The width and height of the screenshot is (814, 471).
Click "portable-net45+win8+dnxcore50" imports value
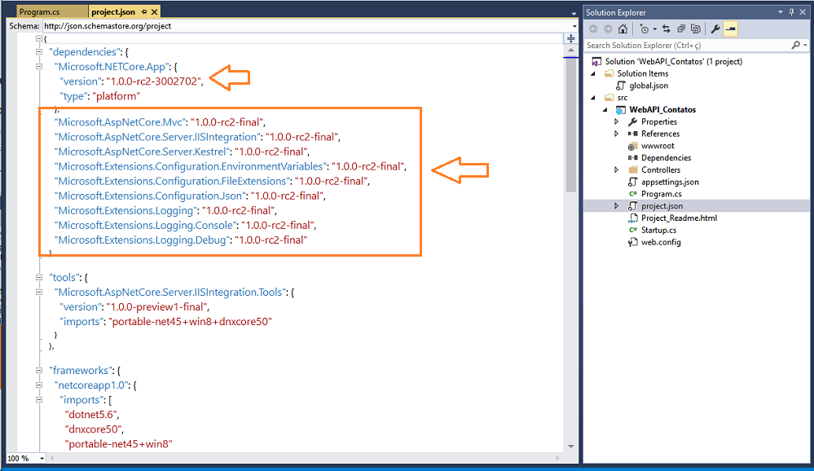[x=190, y=321]
